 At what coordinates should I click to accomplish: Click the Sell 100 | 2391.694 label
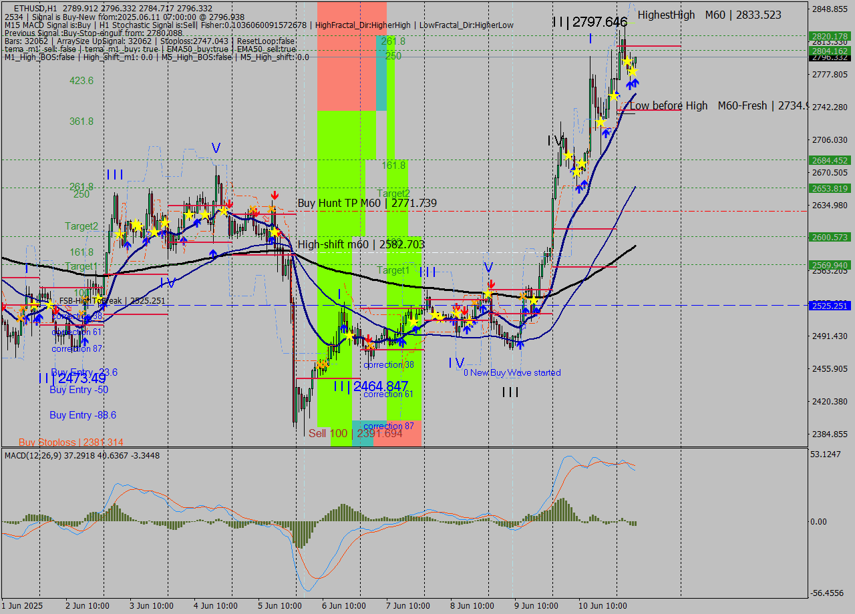(x=354, y=433)
